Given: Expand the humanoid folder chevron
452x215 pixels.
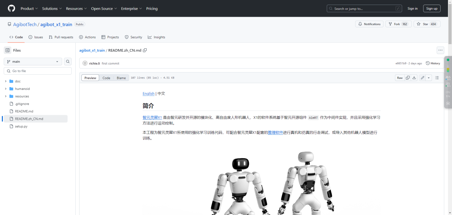Looking at the screenshot, I should point(6,89).
